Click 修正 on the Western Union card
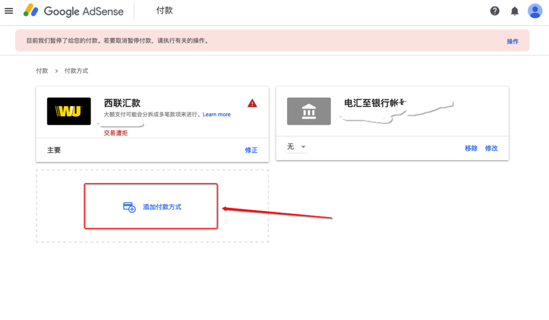 pyautogui.click(x=251, y=150)
